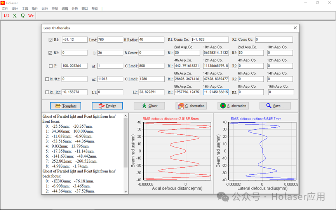336x210 pixels.
Task: Click the Q toolbar icon
Action: point(23,16)
